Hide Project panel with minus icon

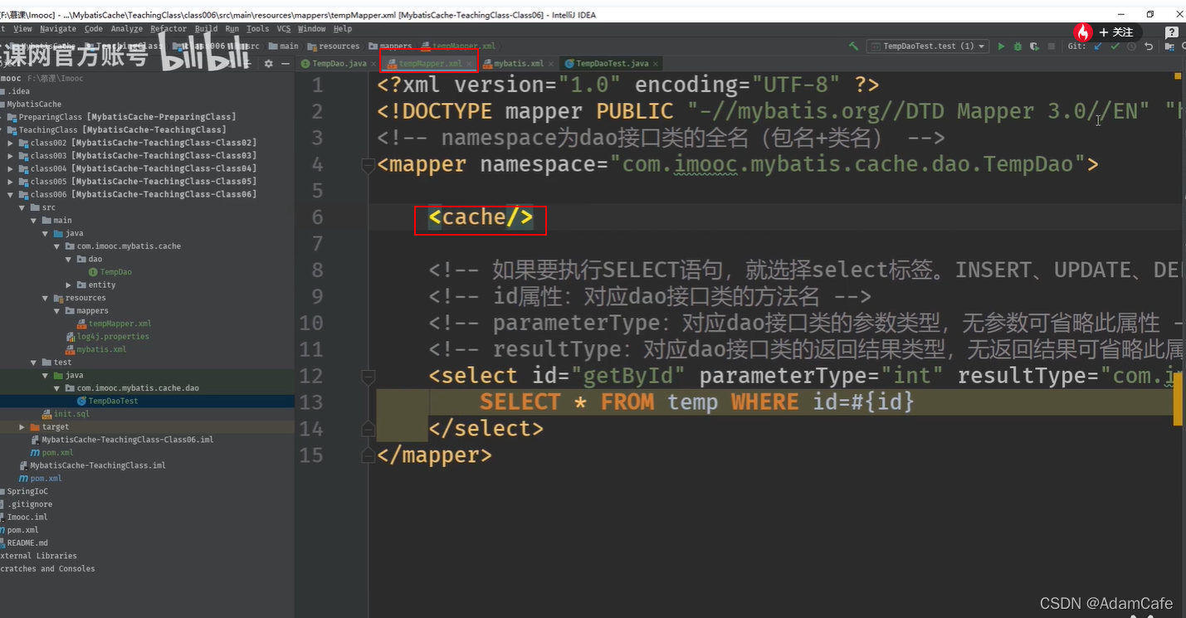tap(284, 63)
